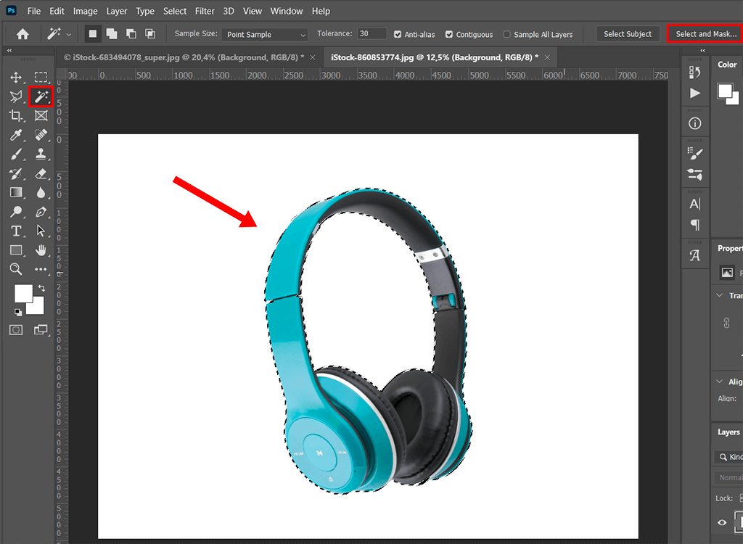This screenshot has width=743, height=544.
Task: Click the toolbox foreground color swatch
Action: coord(23,293)
